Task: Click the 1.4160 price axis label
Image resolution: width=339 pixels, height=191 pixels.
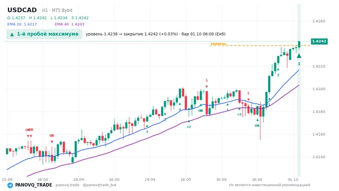Action: pyautogui.click(x=319, y=134)
